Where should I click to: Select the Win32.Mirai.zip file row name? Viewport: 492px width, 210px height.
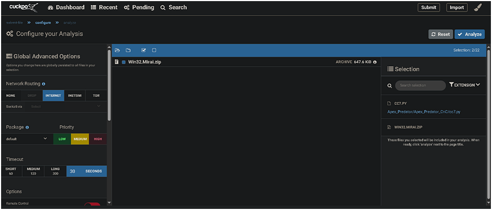(145, 62)
